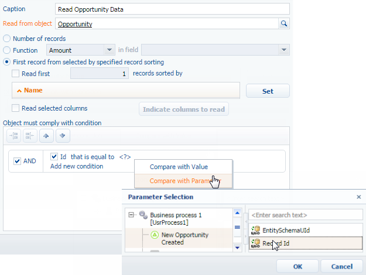The width and height of the screenshot is (366, 275).
Task: Click the group conditions toolbar icon
Action: (x=15, y=136)
